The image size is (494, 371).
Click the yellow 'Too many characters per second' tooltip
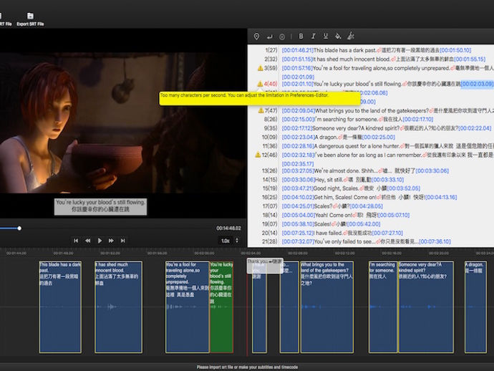260,98
